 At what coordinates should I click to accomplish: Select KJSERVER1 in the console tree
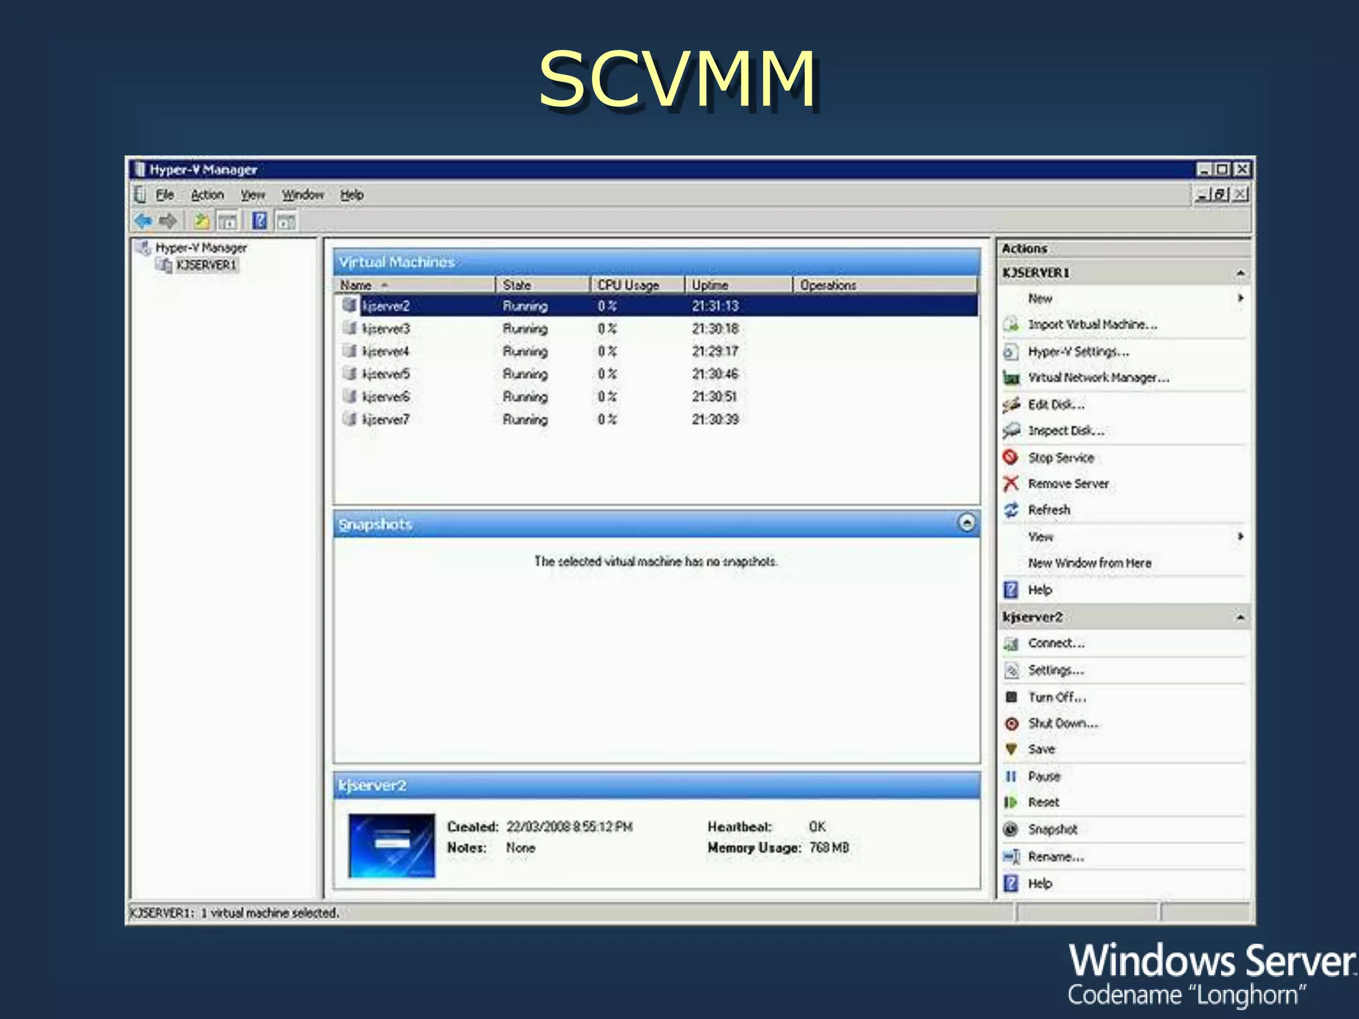point(206,265)
